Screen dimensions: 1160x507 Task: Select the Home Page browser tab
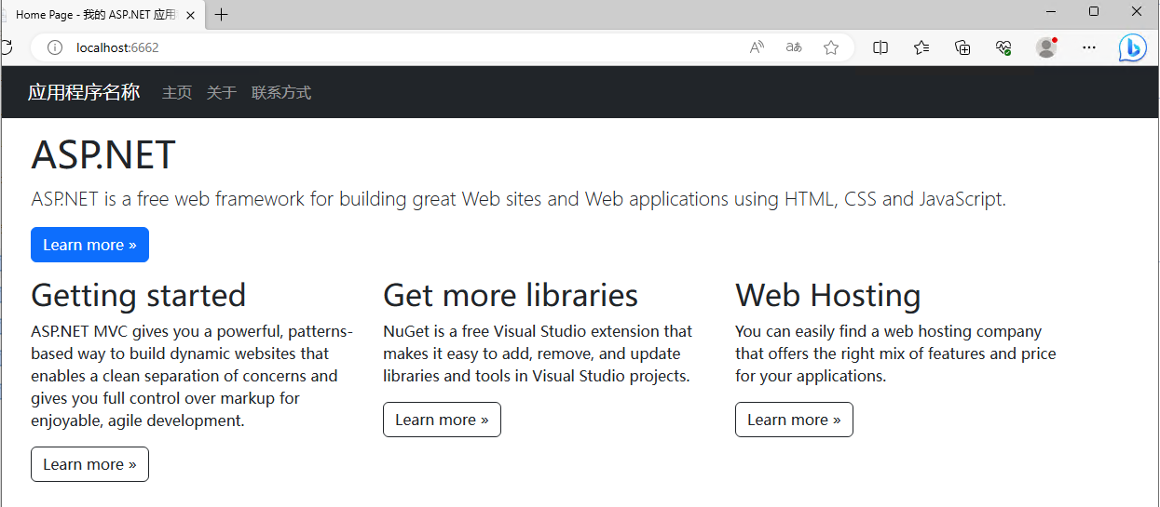[93, 15]
